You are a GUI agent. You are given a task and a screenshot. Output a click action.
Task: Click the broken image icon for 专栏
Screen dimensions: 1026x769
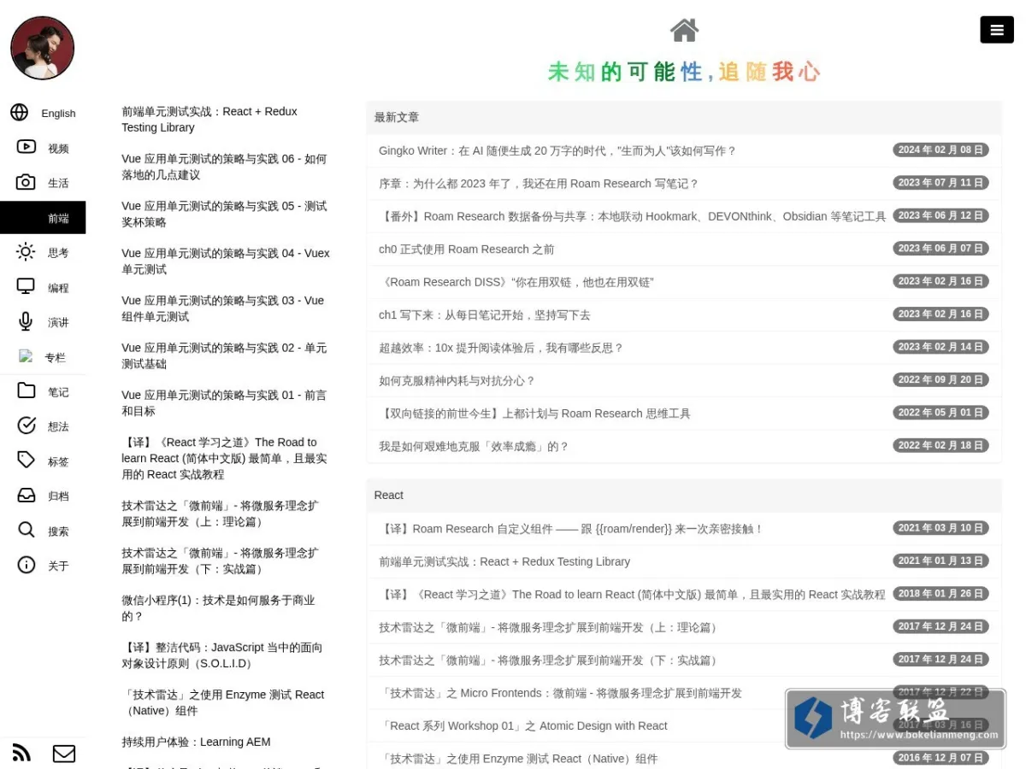26,356
